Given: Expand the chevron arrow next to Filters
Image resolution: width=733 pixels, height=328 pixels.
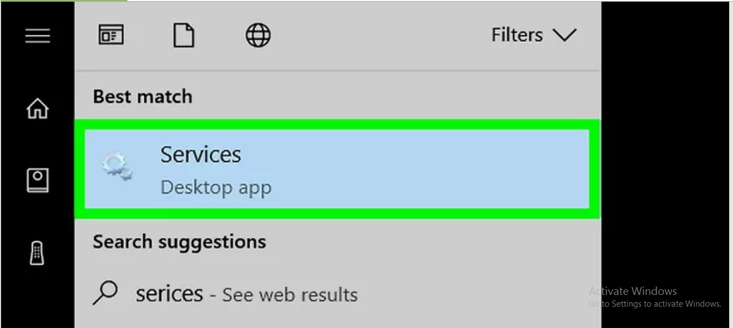Looking at the screenshot, I should tap(564, 35).
